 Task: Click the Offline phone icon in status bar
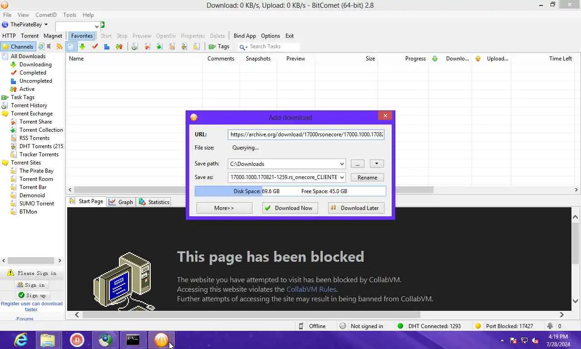[301, 326]
